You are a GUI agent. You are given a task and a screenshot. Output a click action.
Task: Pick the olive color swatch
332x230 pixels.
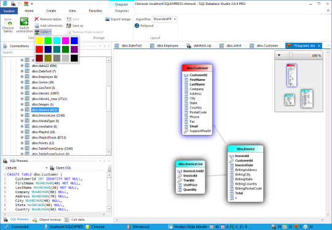48,58
